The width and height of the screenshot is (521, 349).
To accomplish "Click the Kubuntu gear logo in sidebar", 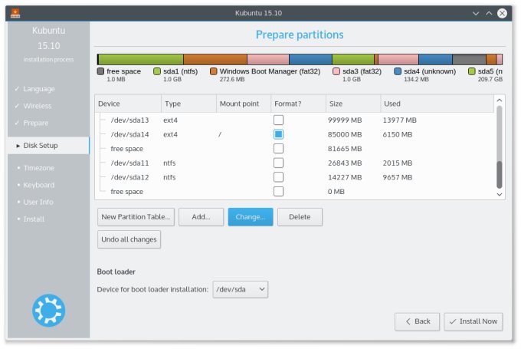I will click(49, 310).
